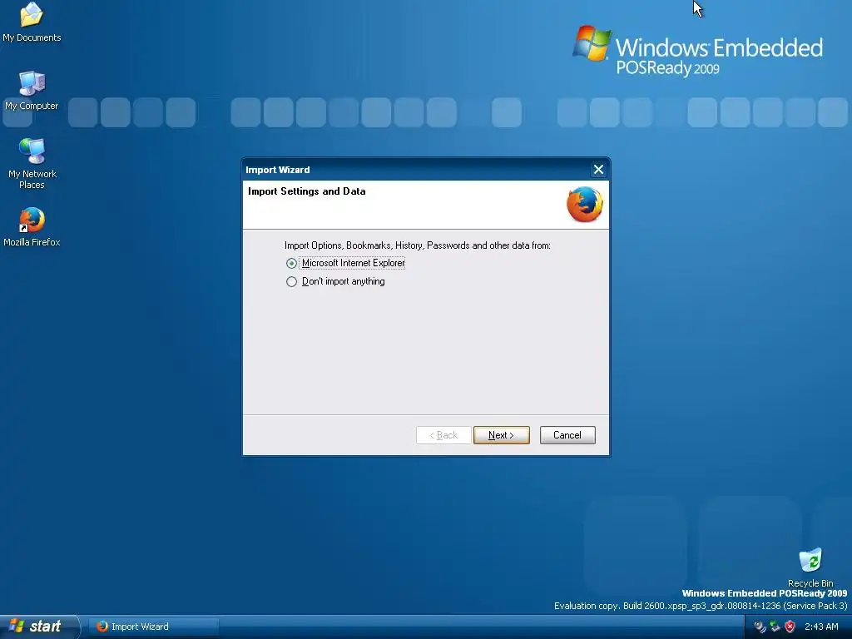Click Import Wizard taskbar button
This screenshot has width=852, height=639.
coord(154,627)
